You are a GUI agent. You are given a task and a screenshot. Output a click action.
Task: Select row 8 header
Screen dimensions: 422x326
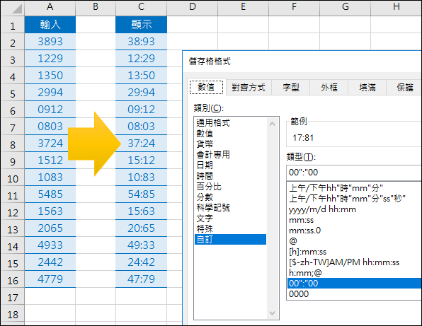coord(12,144)
